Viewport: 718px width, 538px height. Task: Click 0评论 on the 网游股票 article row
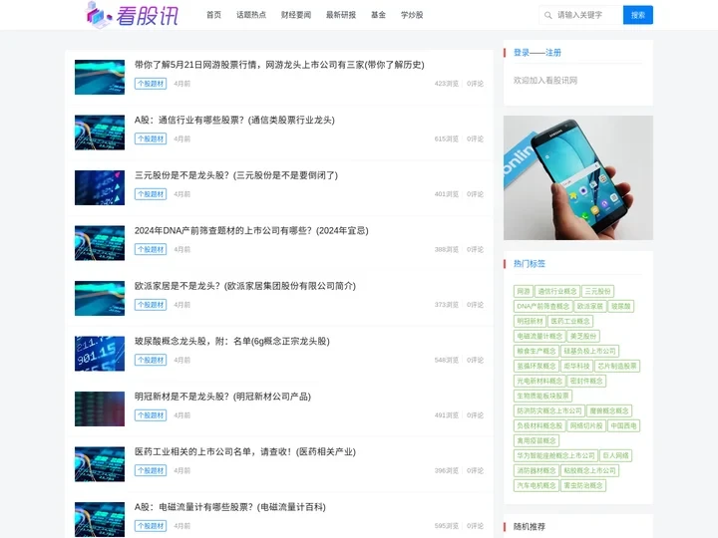pyautogui.click(x=475, y=84)
